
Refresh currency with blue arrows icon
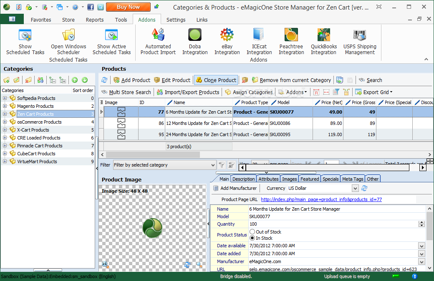point(364,188)
